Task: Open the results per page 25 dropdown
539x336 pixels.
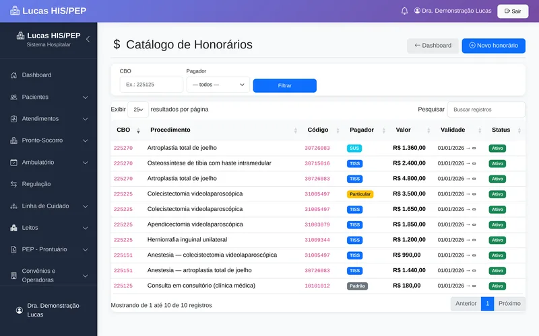Action: [138, 110]
